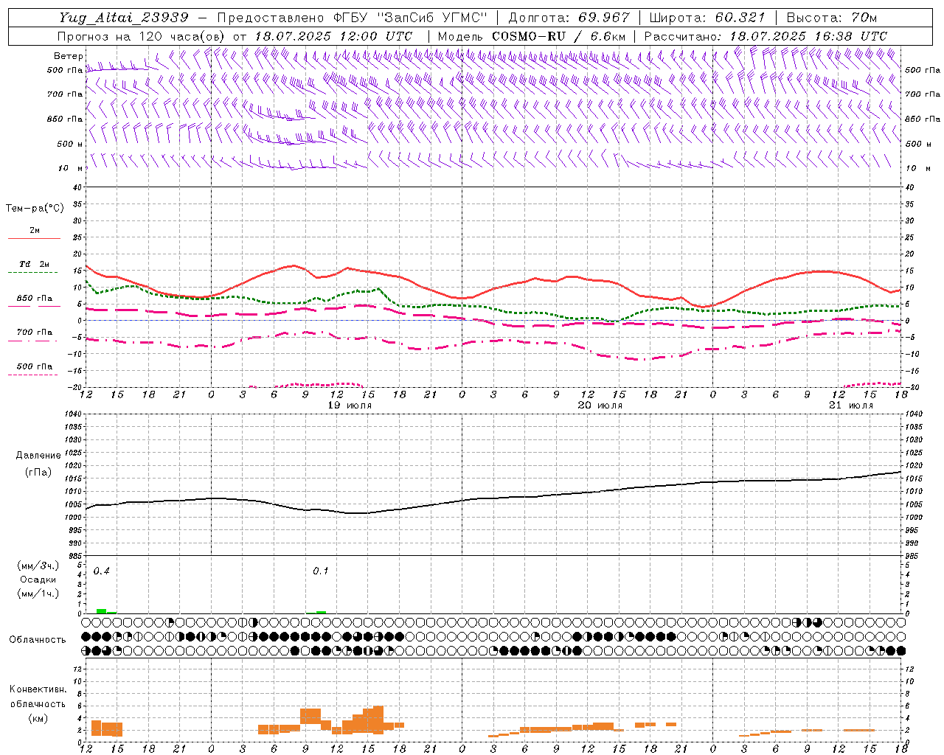This screenshot has height=755, width=944.
Task: Click the (гПа) unit under Давление
Action: [38, 472]
